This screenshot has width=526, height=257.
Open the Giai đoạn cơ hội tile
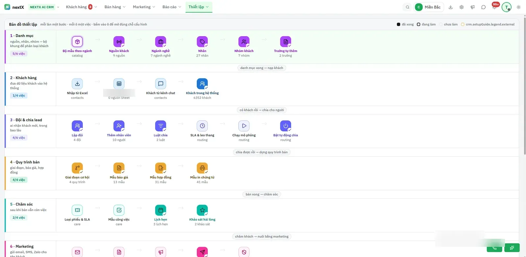click(x=77, y=173)
